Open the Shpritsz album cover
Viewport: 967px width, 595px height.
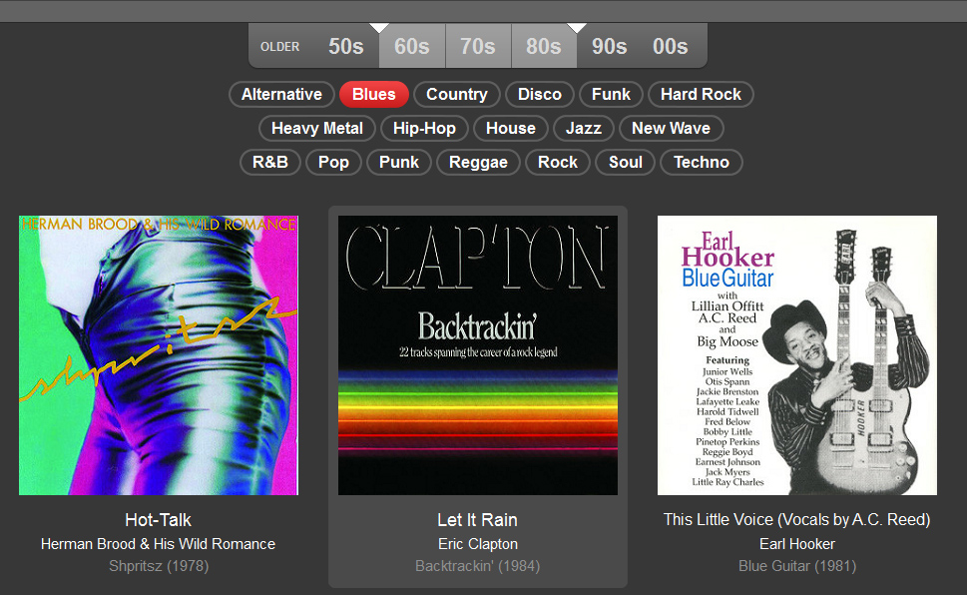click(x=159, y=354)
